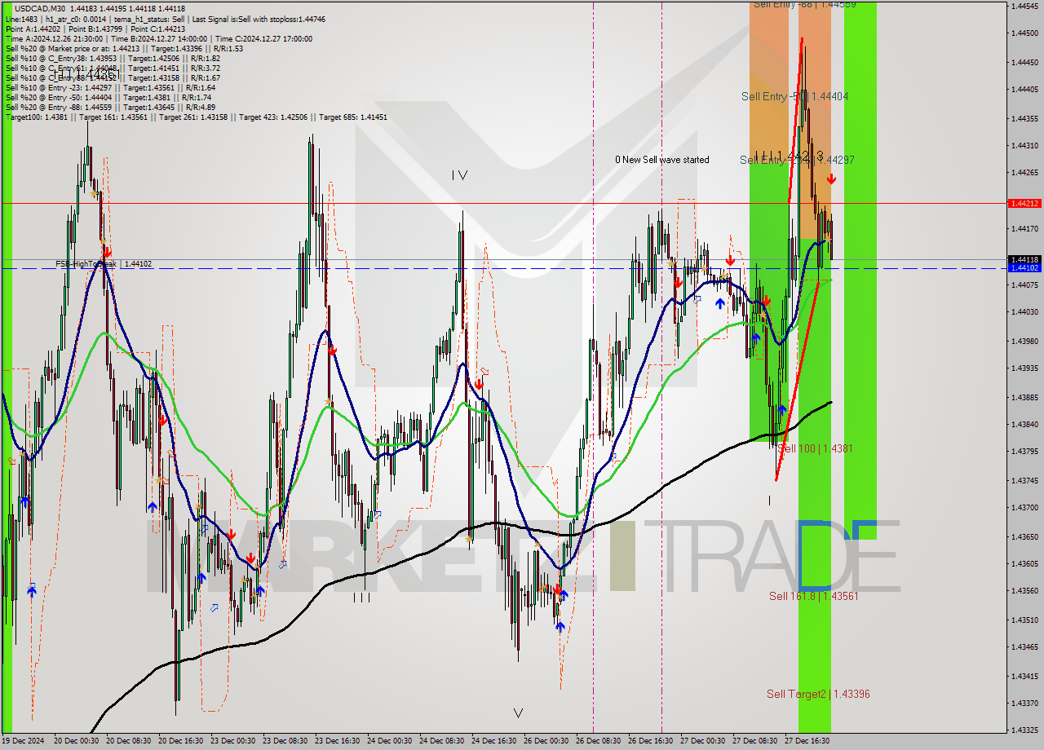Click the blue 1.44102 price tag

[1024, 267]
